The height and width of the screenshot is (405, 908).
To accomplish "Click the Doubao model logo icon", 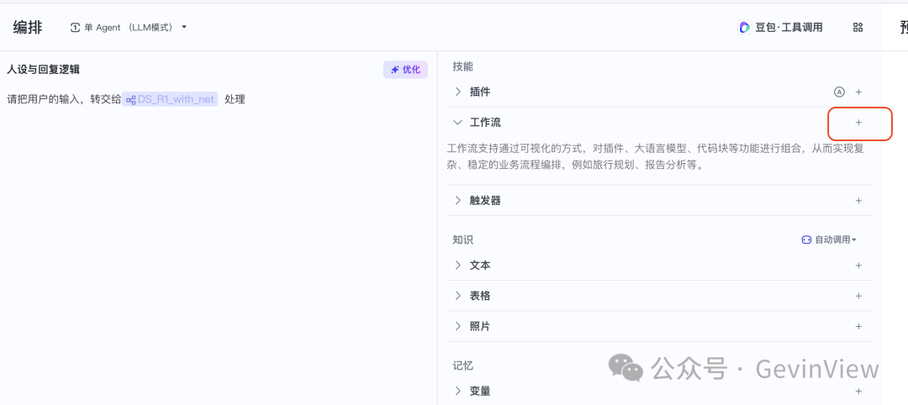I will 744,27.
